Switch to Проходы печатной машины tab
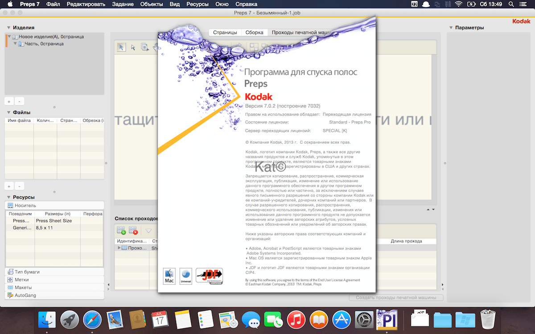Screen dimensions: 535x334 point(301,33)
